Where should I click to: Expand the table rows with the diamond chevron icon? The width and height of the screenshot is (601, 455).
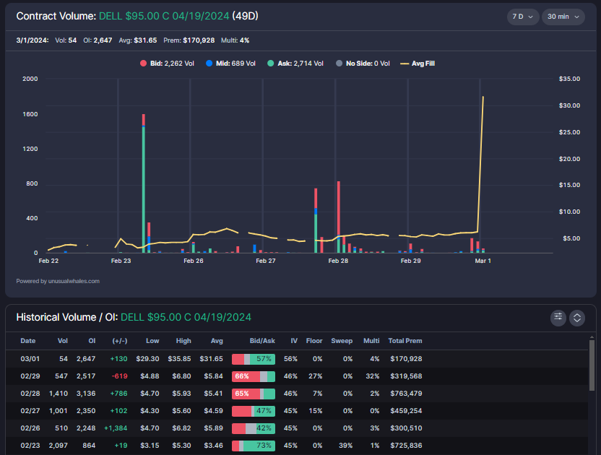(577, 317)
